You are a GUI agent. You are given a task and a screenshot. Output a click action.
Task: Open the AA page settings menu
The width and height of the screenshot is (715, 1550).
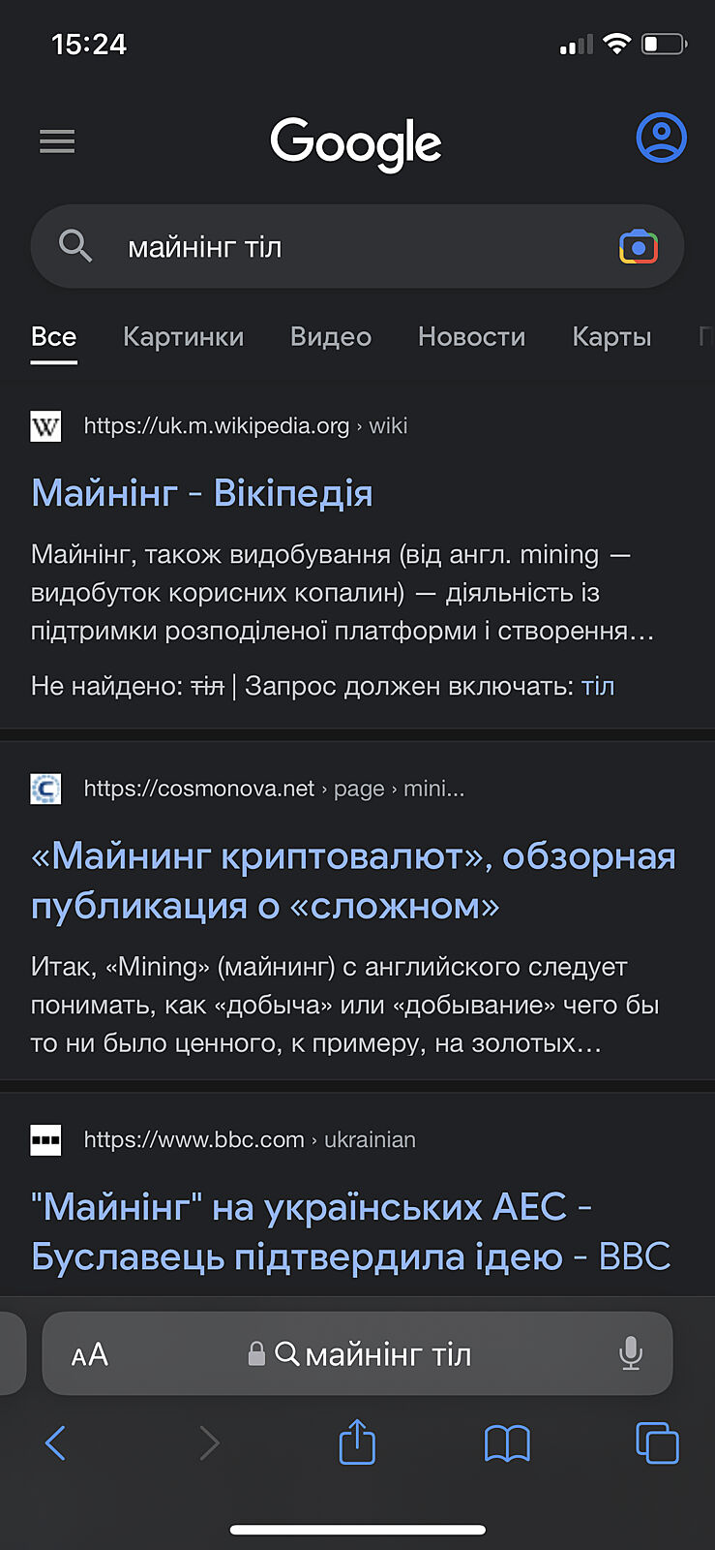point(90,1354)
